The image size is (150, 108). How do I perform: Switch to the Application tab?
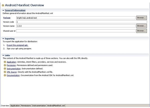click(15, 106)
